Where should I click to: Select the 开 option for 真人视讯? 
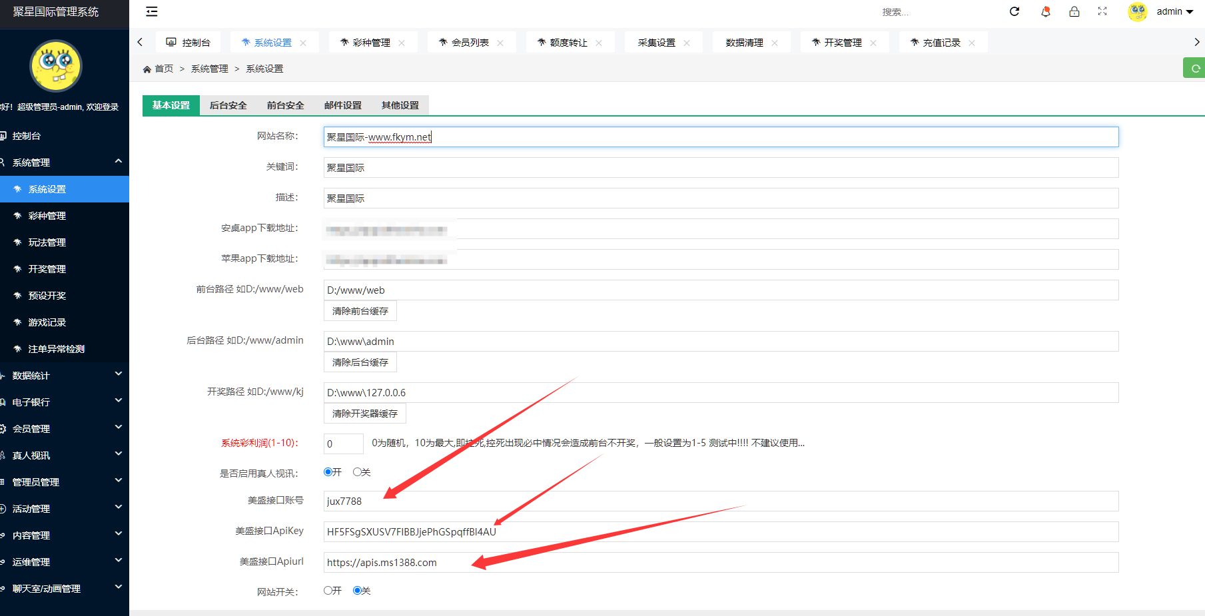(326, 471)
